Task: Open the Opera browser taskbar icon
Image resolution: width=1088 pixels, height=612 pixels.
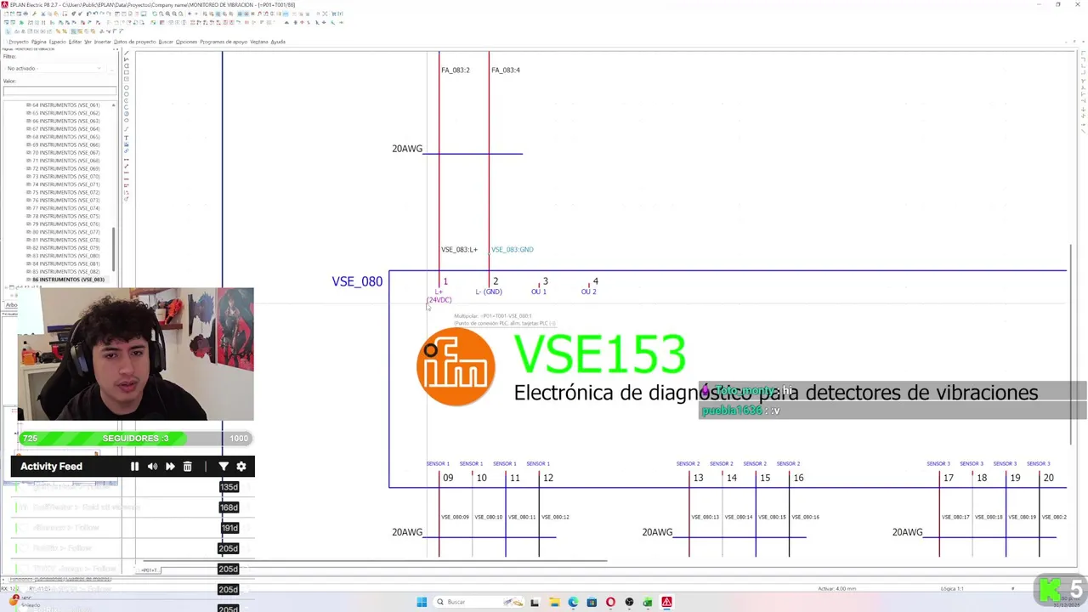Action: pos(610,602)
